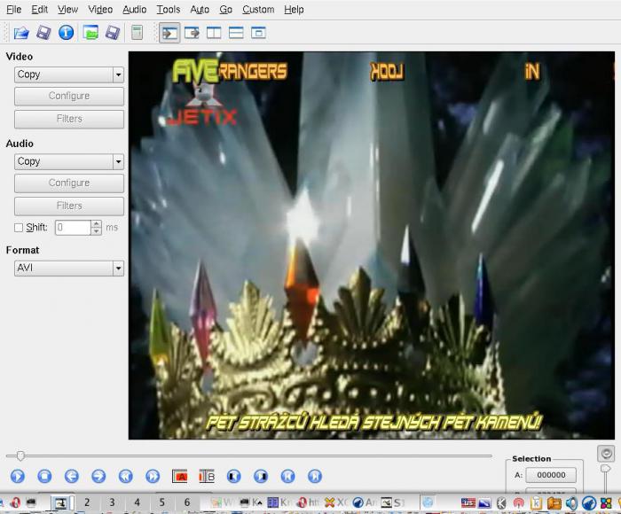The width and height of the screenshot is (621, 514).
Task: Open the Video menu
Action: [100, 9]
